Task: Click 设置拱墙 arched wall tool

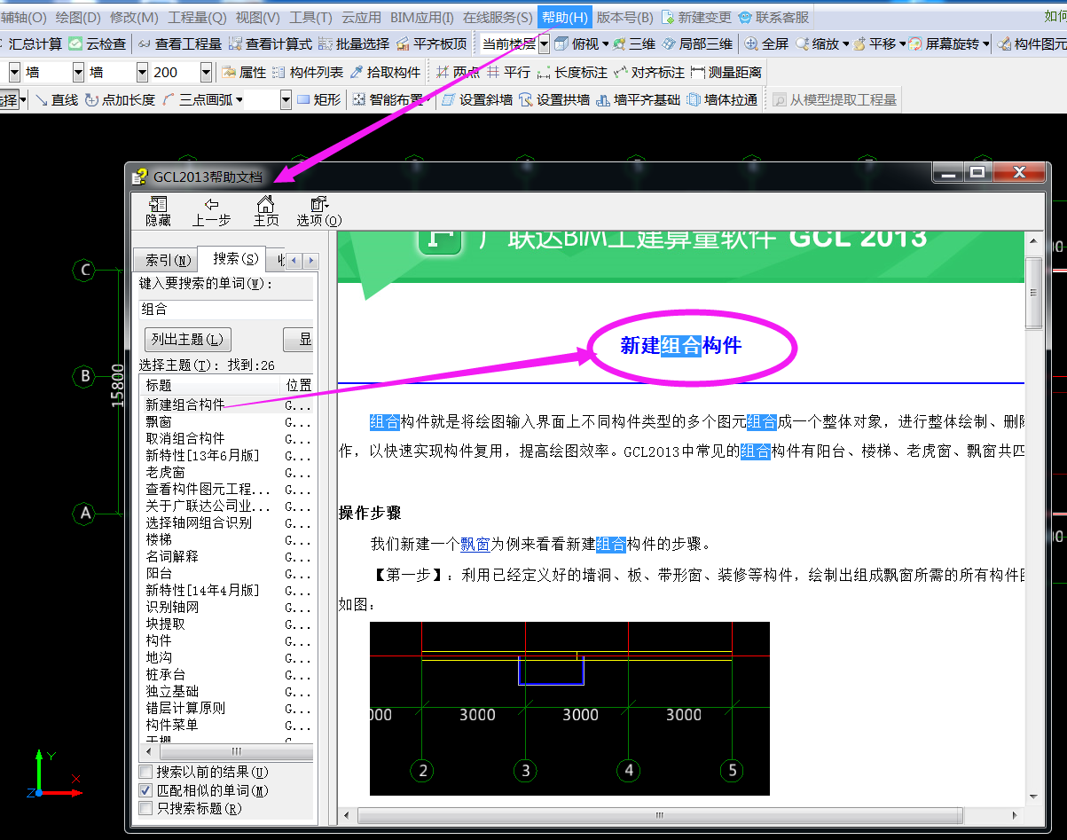Action: pos(554,100)
